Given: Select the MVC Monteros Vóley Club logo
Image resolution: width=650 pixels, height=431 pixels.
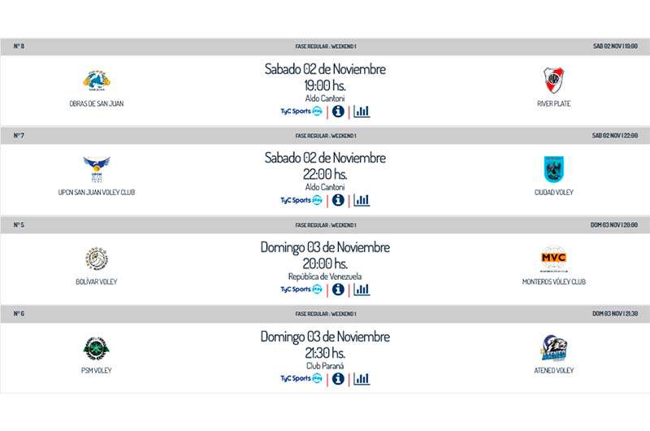Looking at the screenshot, I should click(554, 259).
